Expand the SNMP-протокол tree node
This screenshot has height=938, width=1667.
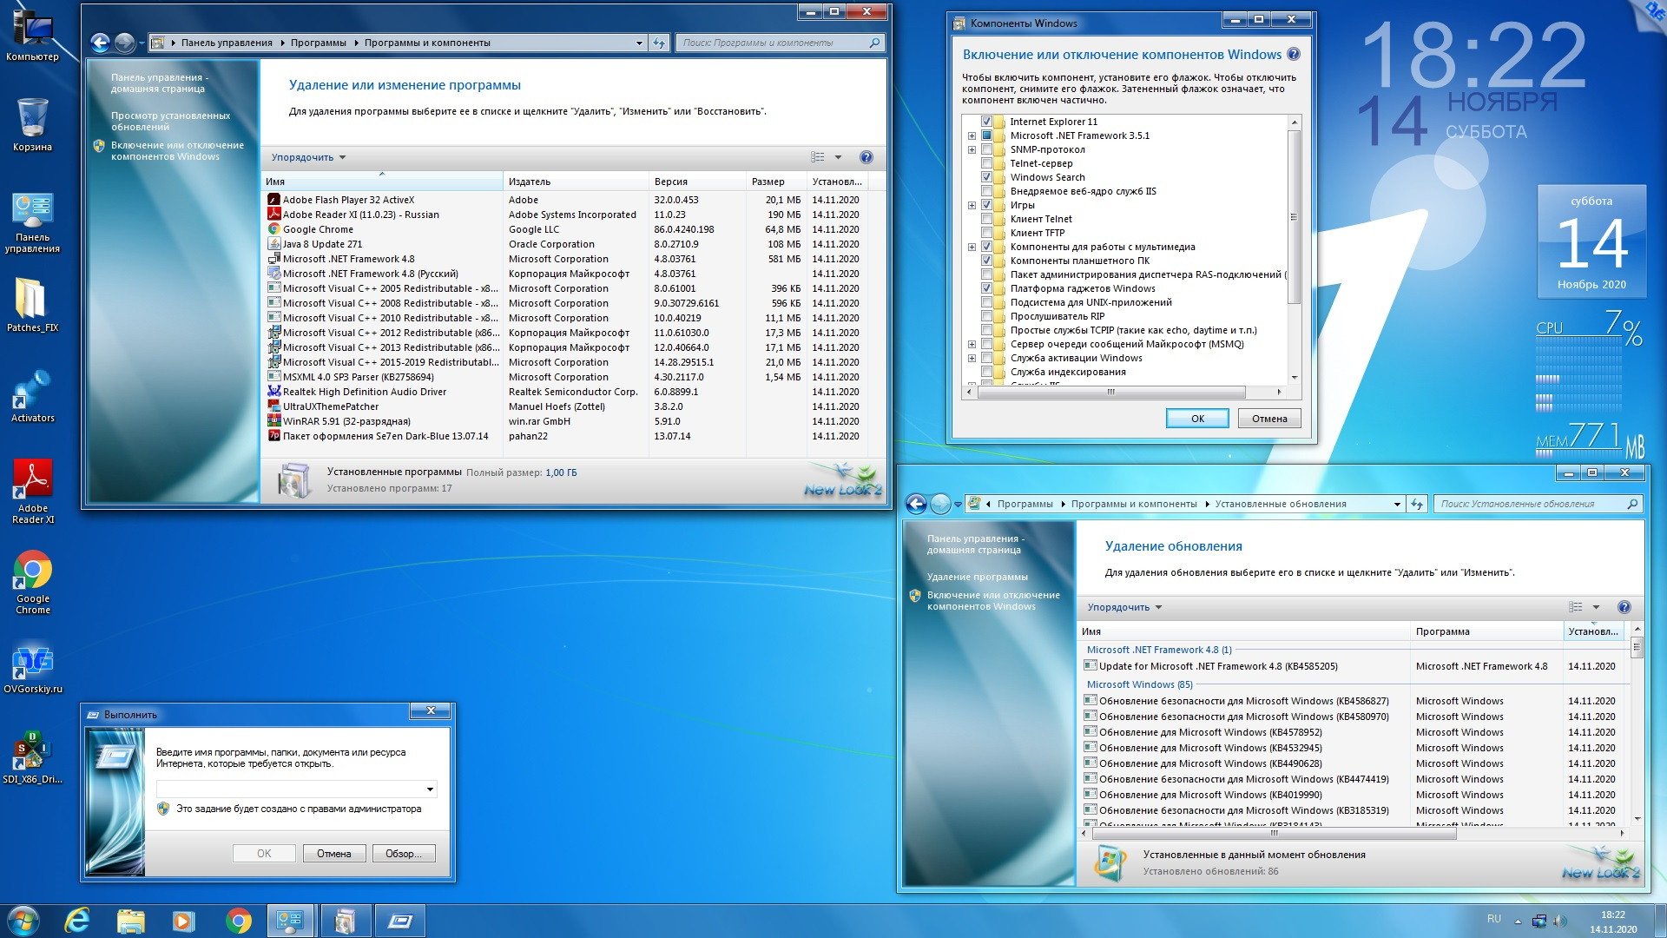pos(972,149)
